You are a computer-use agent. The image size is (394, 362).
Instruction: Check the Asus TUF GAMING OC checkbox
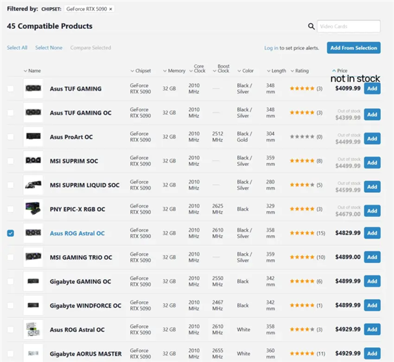[x=11, y=113]
